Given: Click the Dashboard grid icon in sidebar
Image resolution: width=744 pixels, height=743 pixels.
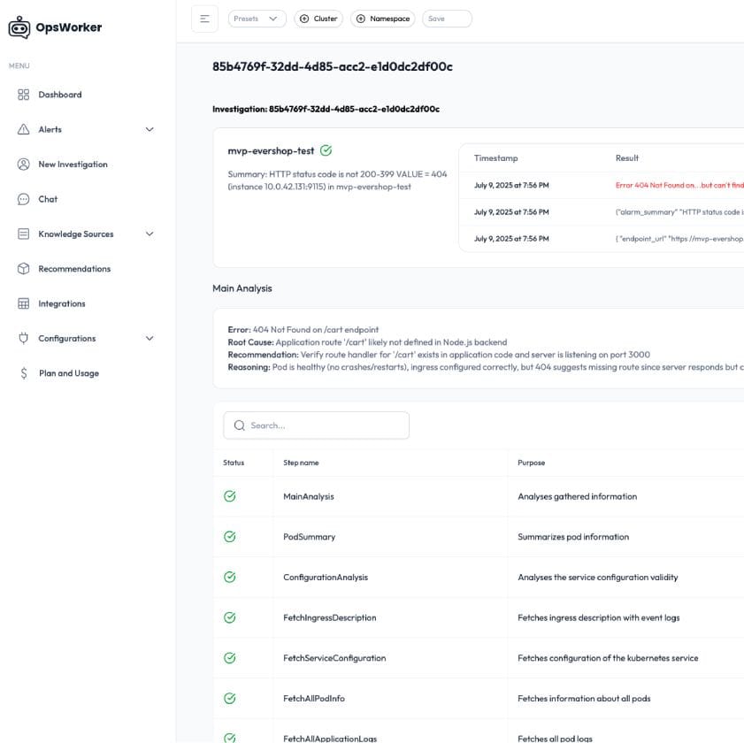Looking at the screenshot, I should tap(24, 95).
